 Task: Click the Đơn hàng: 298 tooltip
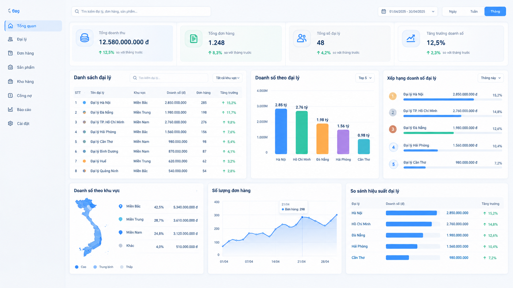(x=294, y=207)
